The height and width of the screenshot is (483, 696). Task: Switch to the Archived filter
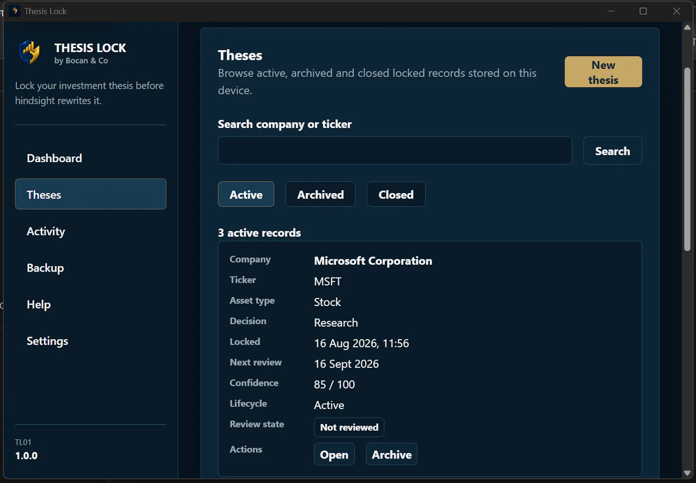[320, 194]
